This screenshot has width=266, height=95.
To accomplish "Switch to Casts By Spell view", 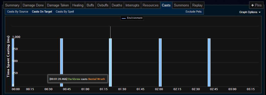I will coord(65,12).
